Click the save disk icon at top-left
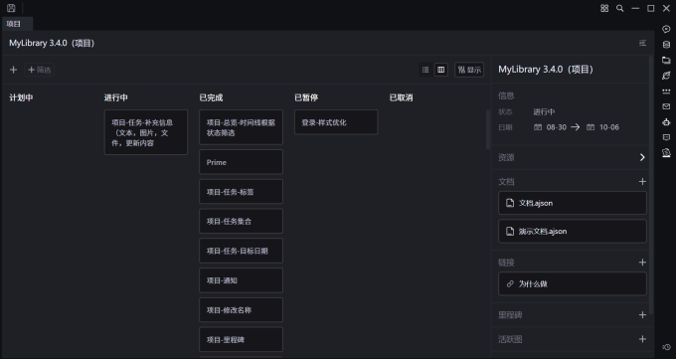The width and height of the screenshot is (676, 359). 11,8
